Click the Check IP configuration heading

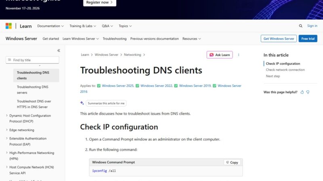(x=119, y=127)
